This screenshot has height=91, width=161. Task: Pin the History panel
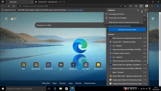[146, 10]
